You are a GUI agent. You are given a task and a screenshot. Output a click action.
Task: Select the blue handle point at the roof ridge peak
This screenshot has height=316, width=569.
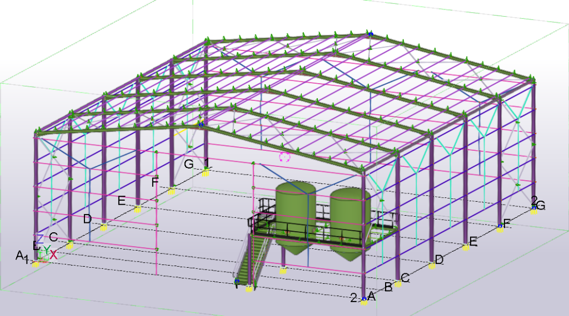tap(371, 34)
